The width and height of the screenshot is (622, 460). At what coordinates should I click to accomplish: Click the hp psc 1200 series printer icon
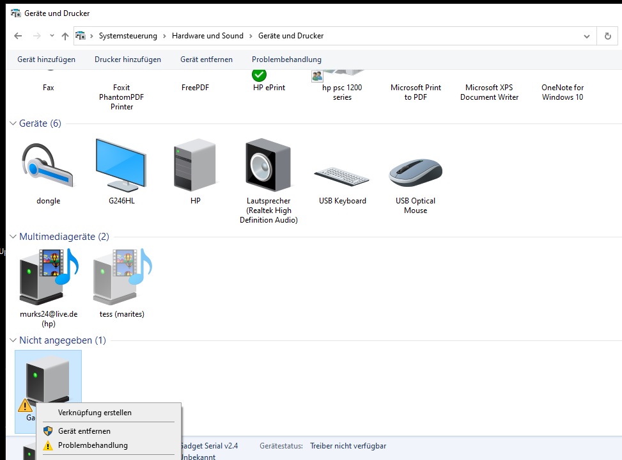(337, 75)
